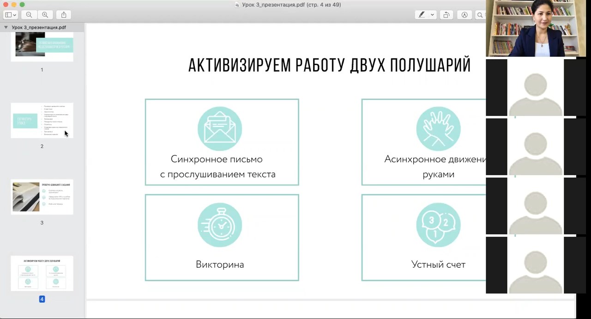The image size is (591, 319).
Task: Select the page 2 thumbnail in sidebar
Action: click(x=42, y=120)
